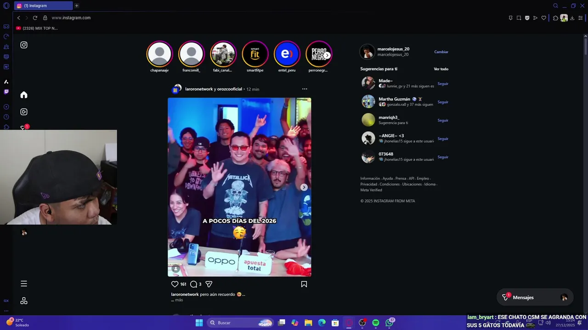Image resolution: width=588 pixels, height=330 pixels.
Task: Open ad blocker shield icon
Action: pyautogui.click(x=527, y=18)
